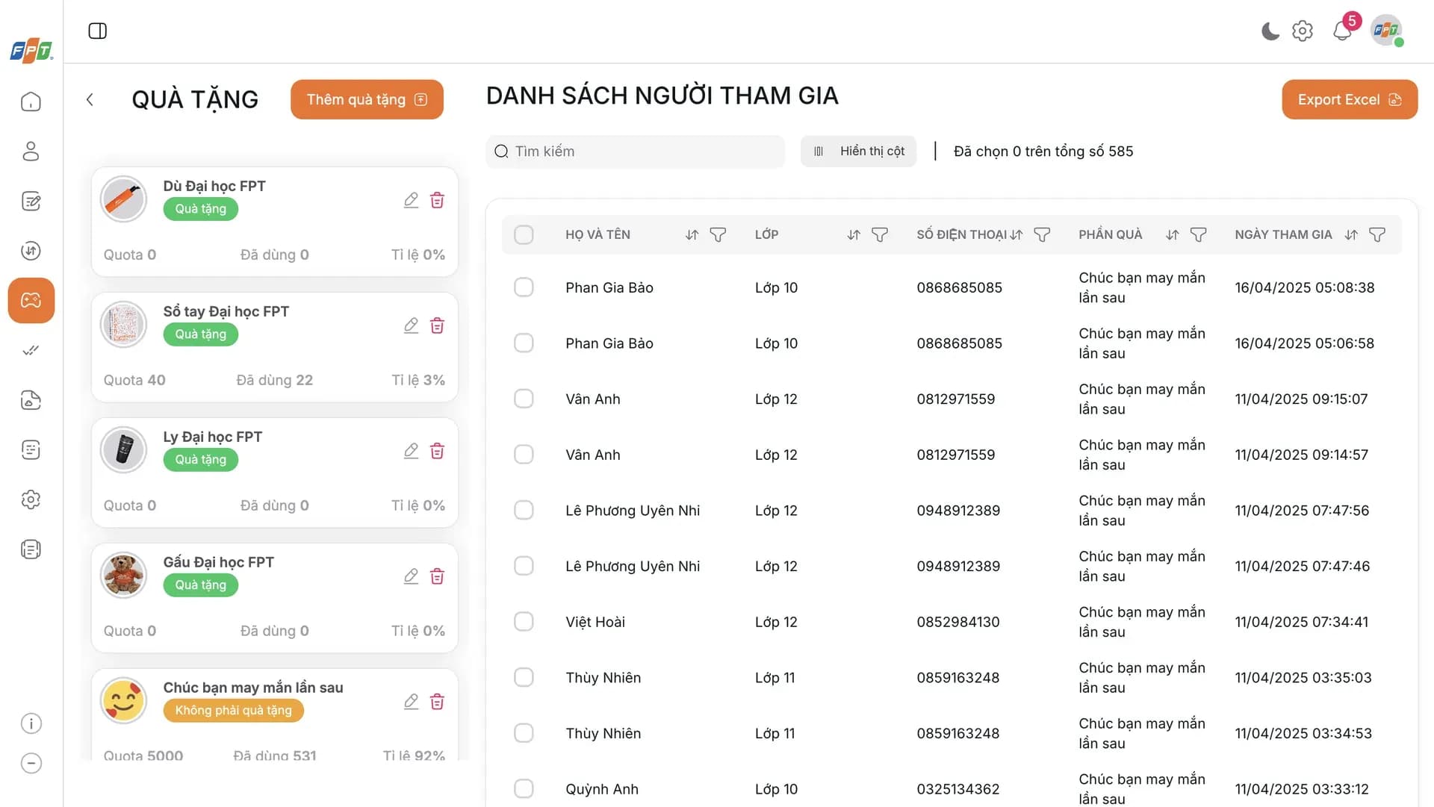Click the Sổ tay Đại học FPT thumbnail

pyautogui.click(x=123, y=325)
